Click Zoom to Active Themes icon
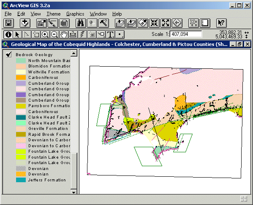 (131, 23)
